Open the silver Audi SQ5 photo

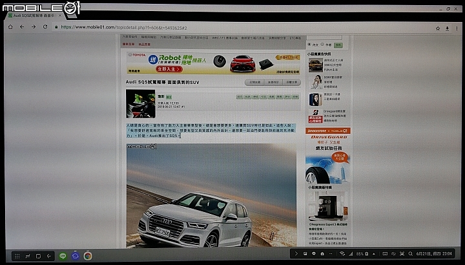[211, 195]
